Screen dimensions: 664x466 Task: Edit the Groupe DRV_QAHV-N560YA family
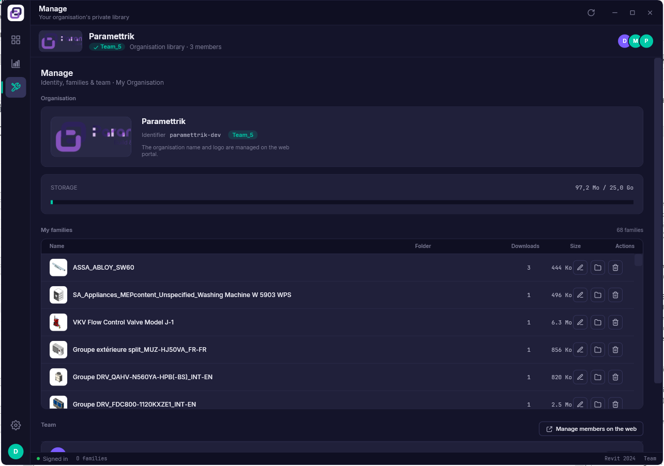(580, 377)
